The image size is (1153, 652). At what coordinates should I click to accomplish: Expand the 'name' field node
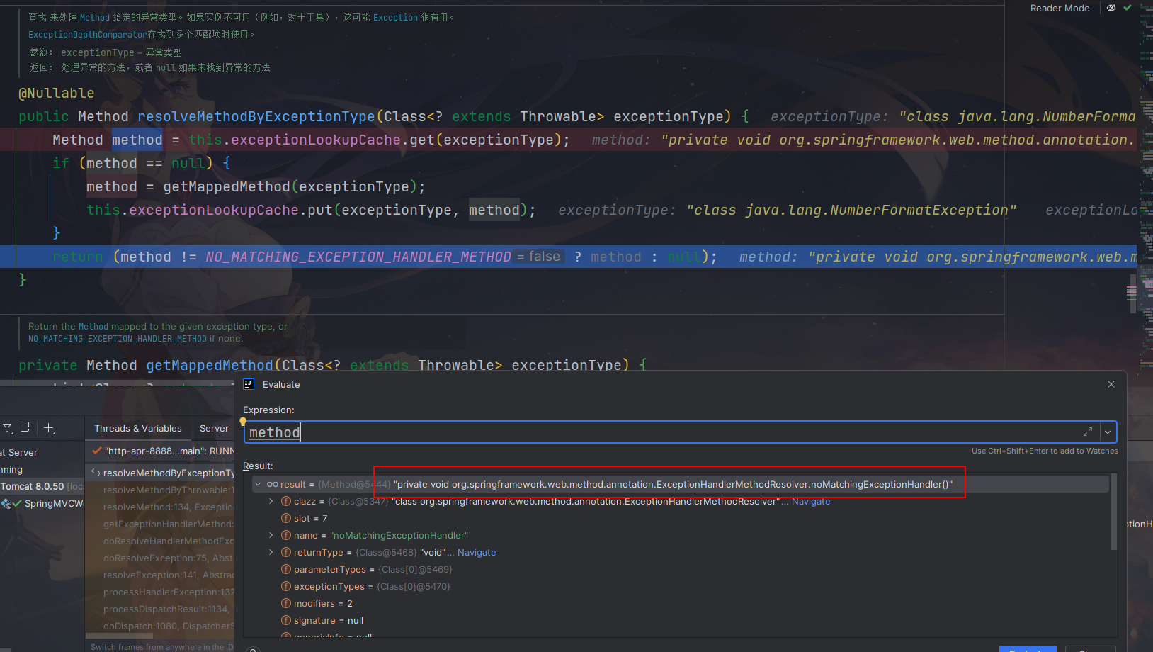point(271,535)
